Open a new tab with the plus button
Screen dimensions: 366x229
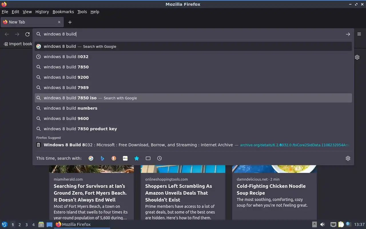70,22
